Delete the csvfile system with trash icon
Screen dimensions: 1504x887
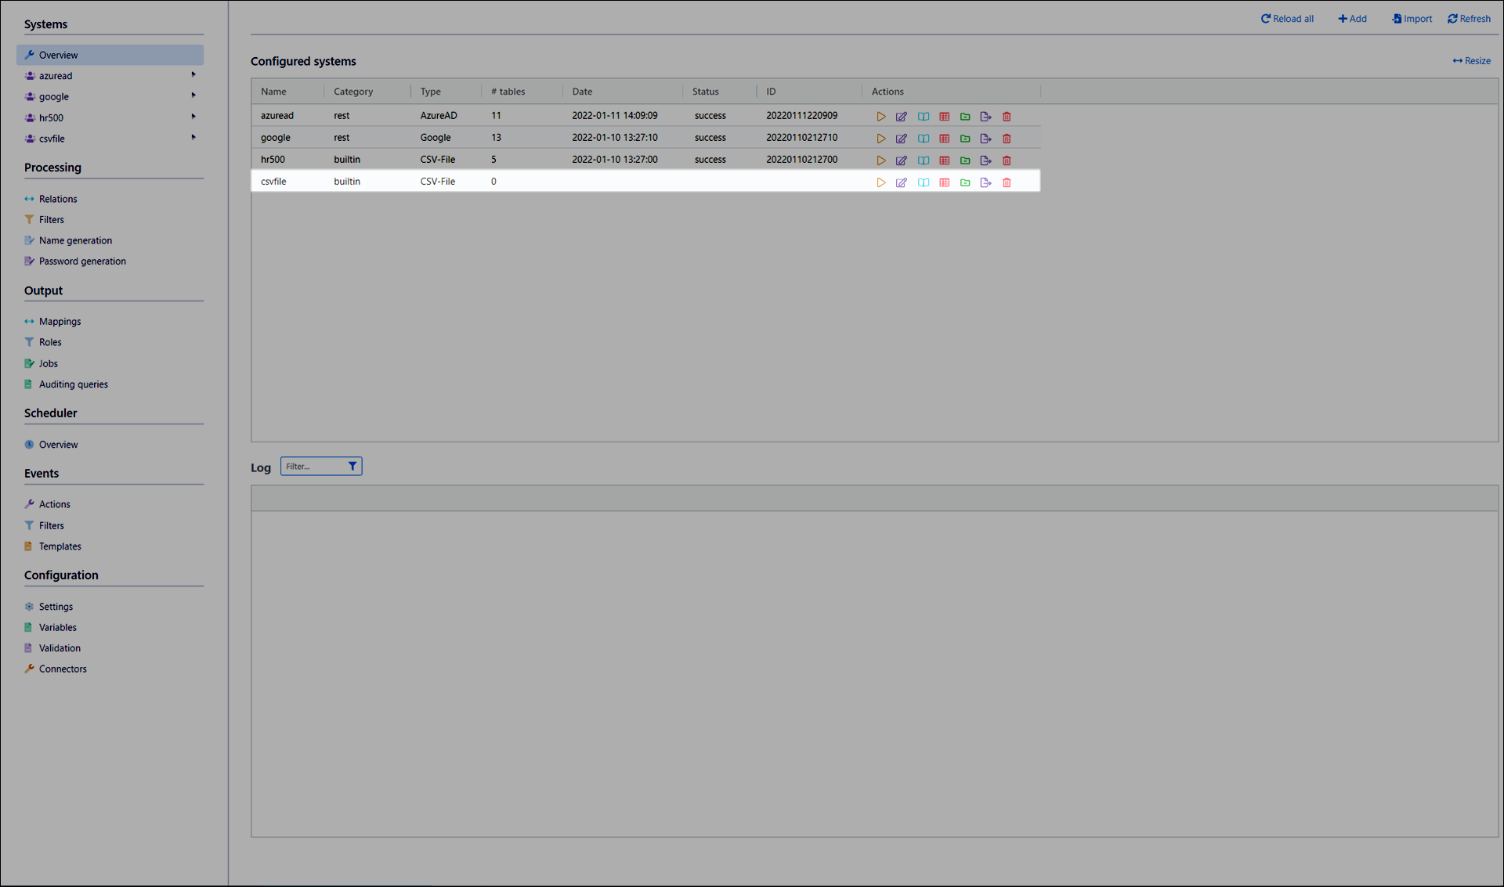pyautogui.click(x=1007, y=182)
